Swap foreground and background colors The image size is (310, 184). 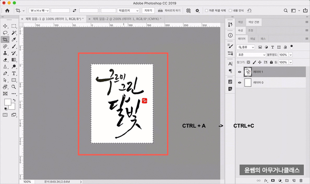pyautogui.click(x=14, y=100)
